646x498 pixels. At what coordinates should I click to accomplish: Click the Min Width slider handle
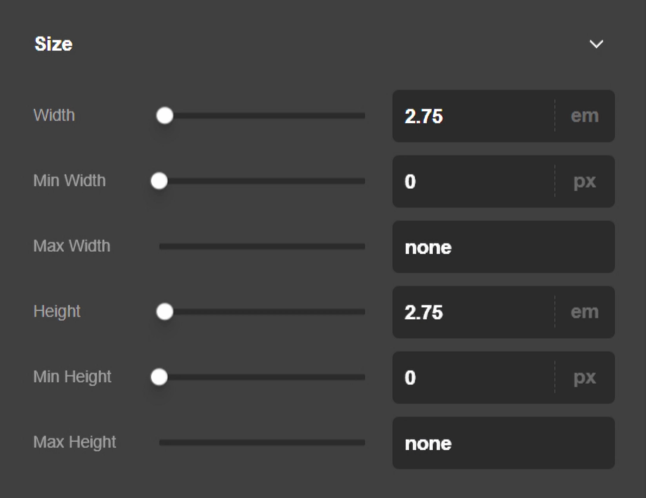click(159, 181)
